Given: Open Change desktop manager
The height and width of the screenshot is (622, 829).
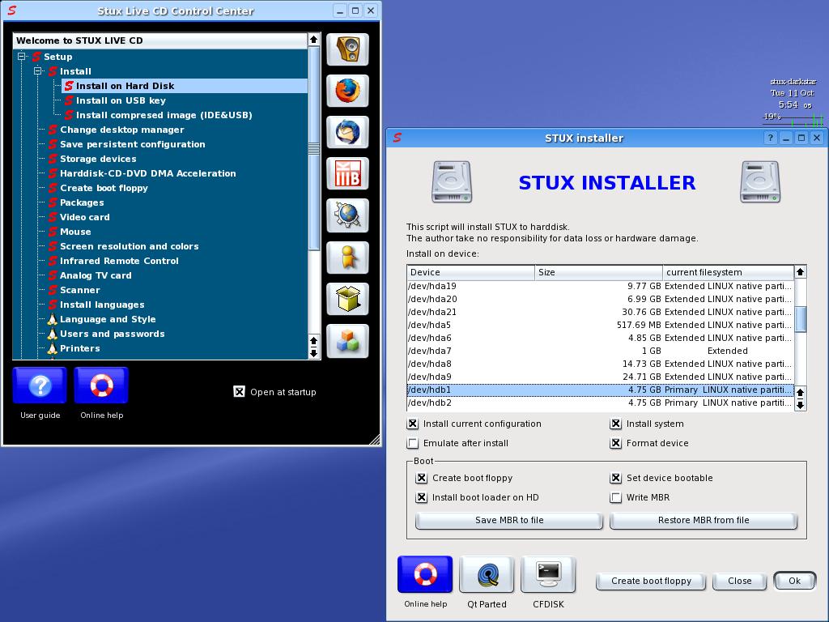Looking at the screenshot, I should tap(121, 130).
